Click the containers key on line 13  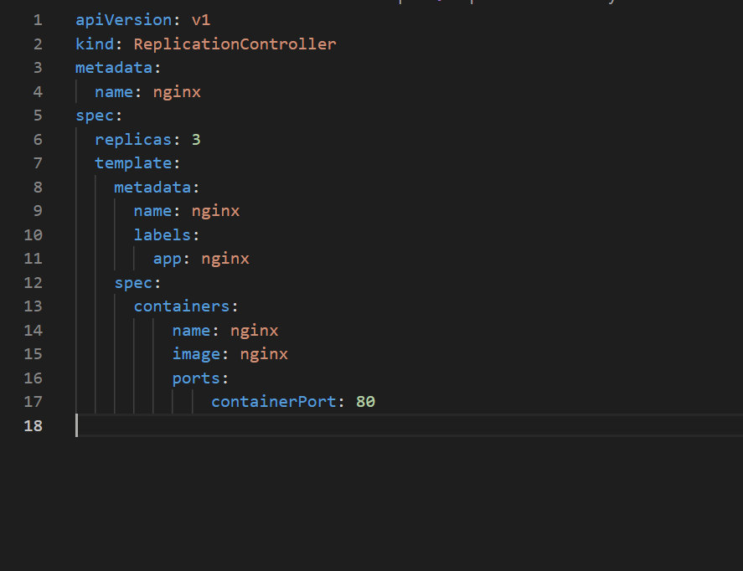click(181, 306)
